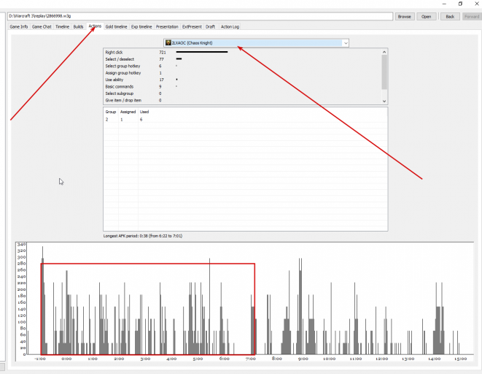Select the Builds tab
Image resolution: width=482 pixels, height=374 pixels.
[78, 27]
